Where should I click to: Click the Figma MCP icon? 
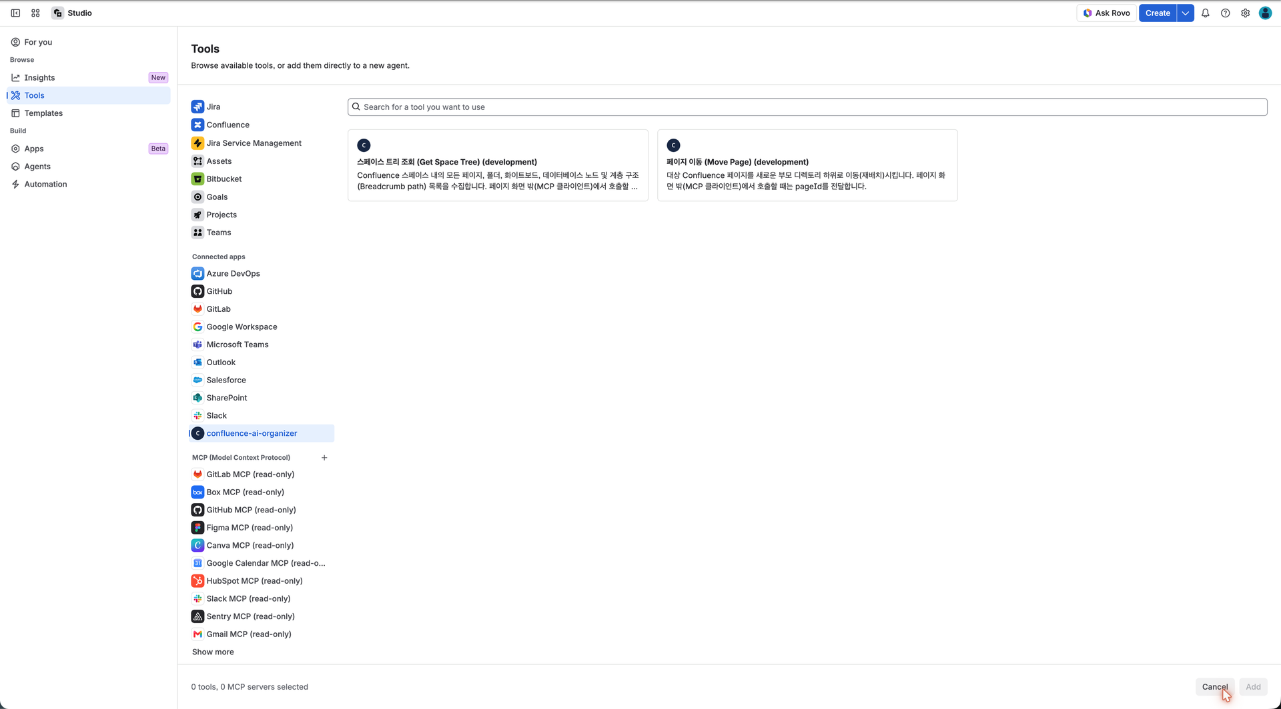pos(197,528)
